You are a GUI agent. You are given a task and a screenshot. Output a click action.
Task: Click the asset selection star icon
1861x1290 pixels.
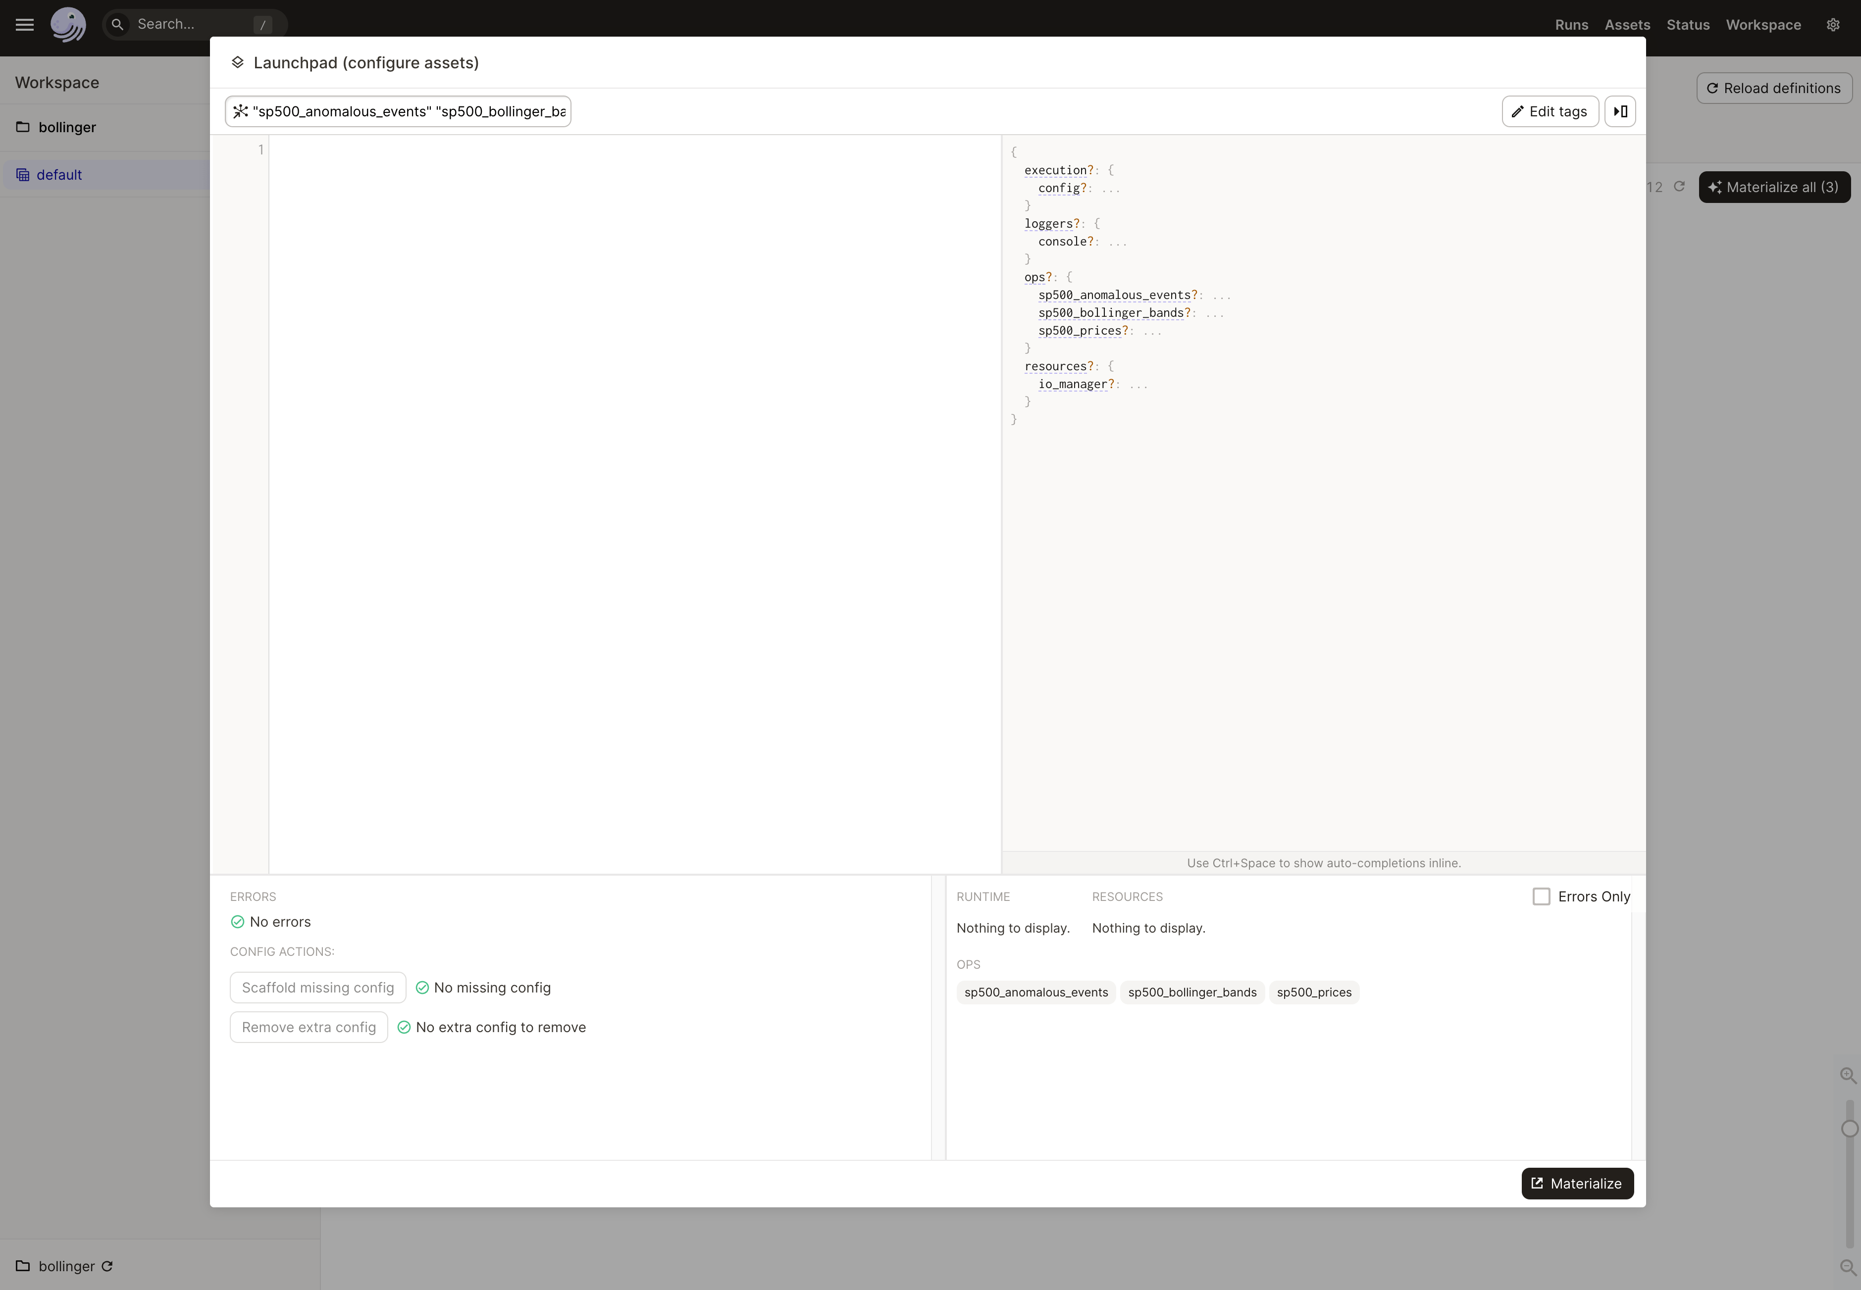(240, 111)
